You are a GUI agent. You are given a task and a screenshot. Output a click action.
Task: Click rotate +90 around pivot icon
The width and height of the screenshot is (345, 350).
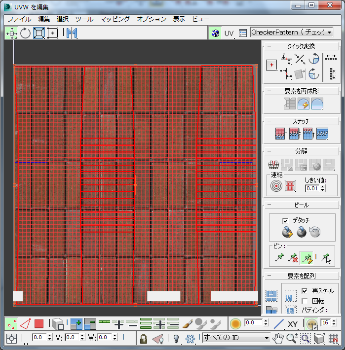314,59
